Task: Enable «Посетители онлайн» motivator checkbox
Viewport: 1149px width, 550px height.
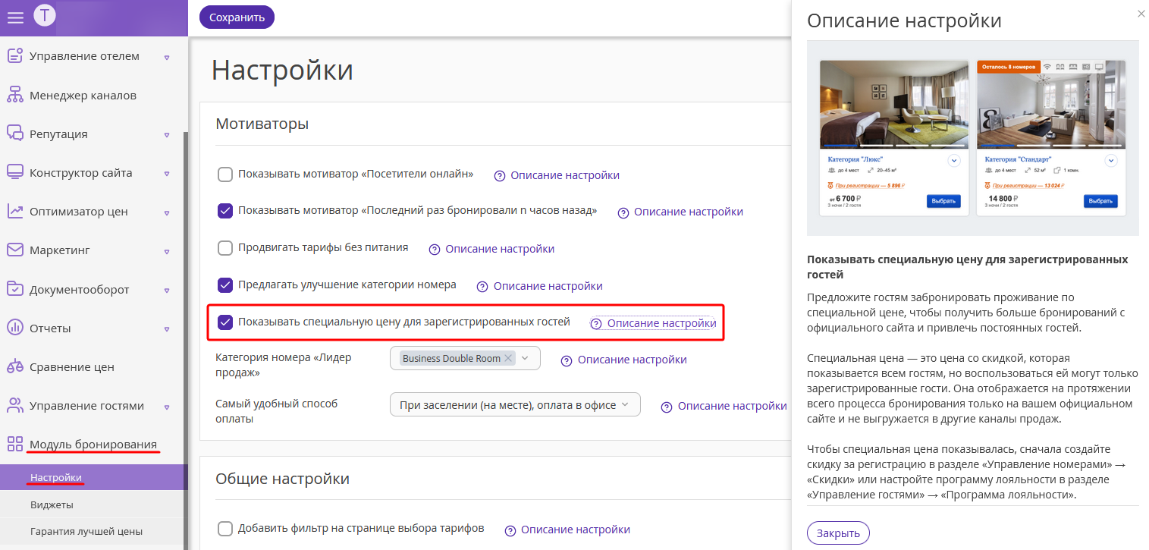Action: pyautogui.click(x=225, y=174)
